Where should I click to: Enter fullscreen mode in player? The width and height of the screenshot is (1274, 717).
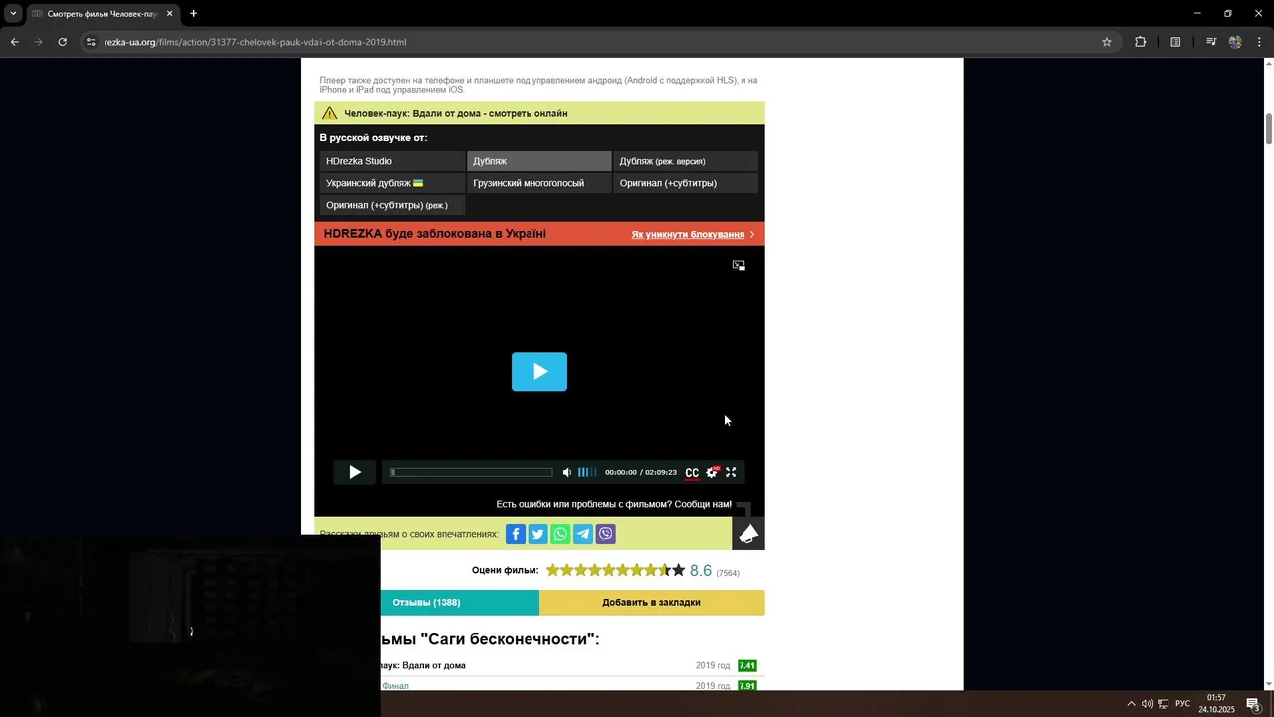(x=731, y=472)
